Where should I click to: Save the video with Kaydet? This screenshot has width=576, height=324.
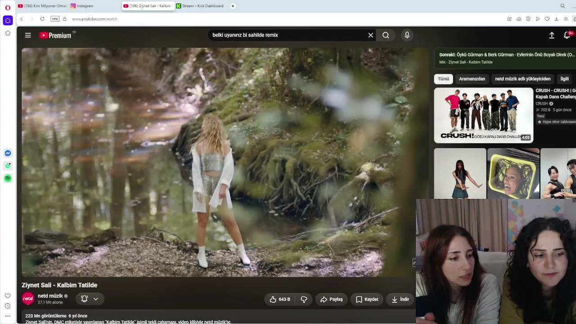(x=367, y=299)
